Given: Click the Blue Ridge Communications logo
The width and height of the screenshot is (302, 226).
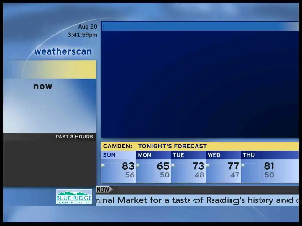Looking at the screenshot, I should click(x=74, y=197).
